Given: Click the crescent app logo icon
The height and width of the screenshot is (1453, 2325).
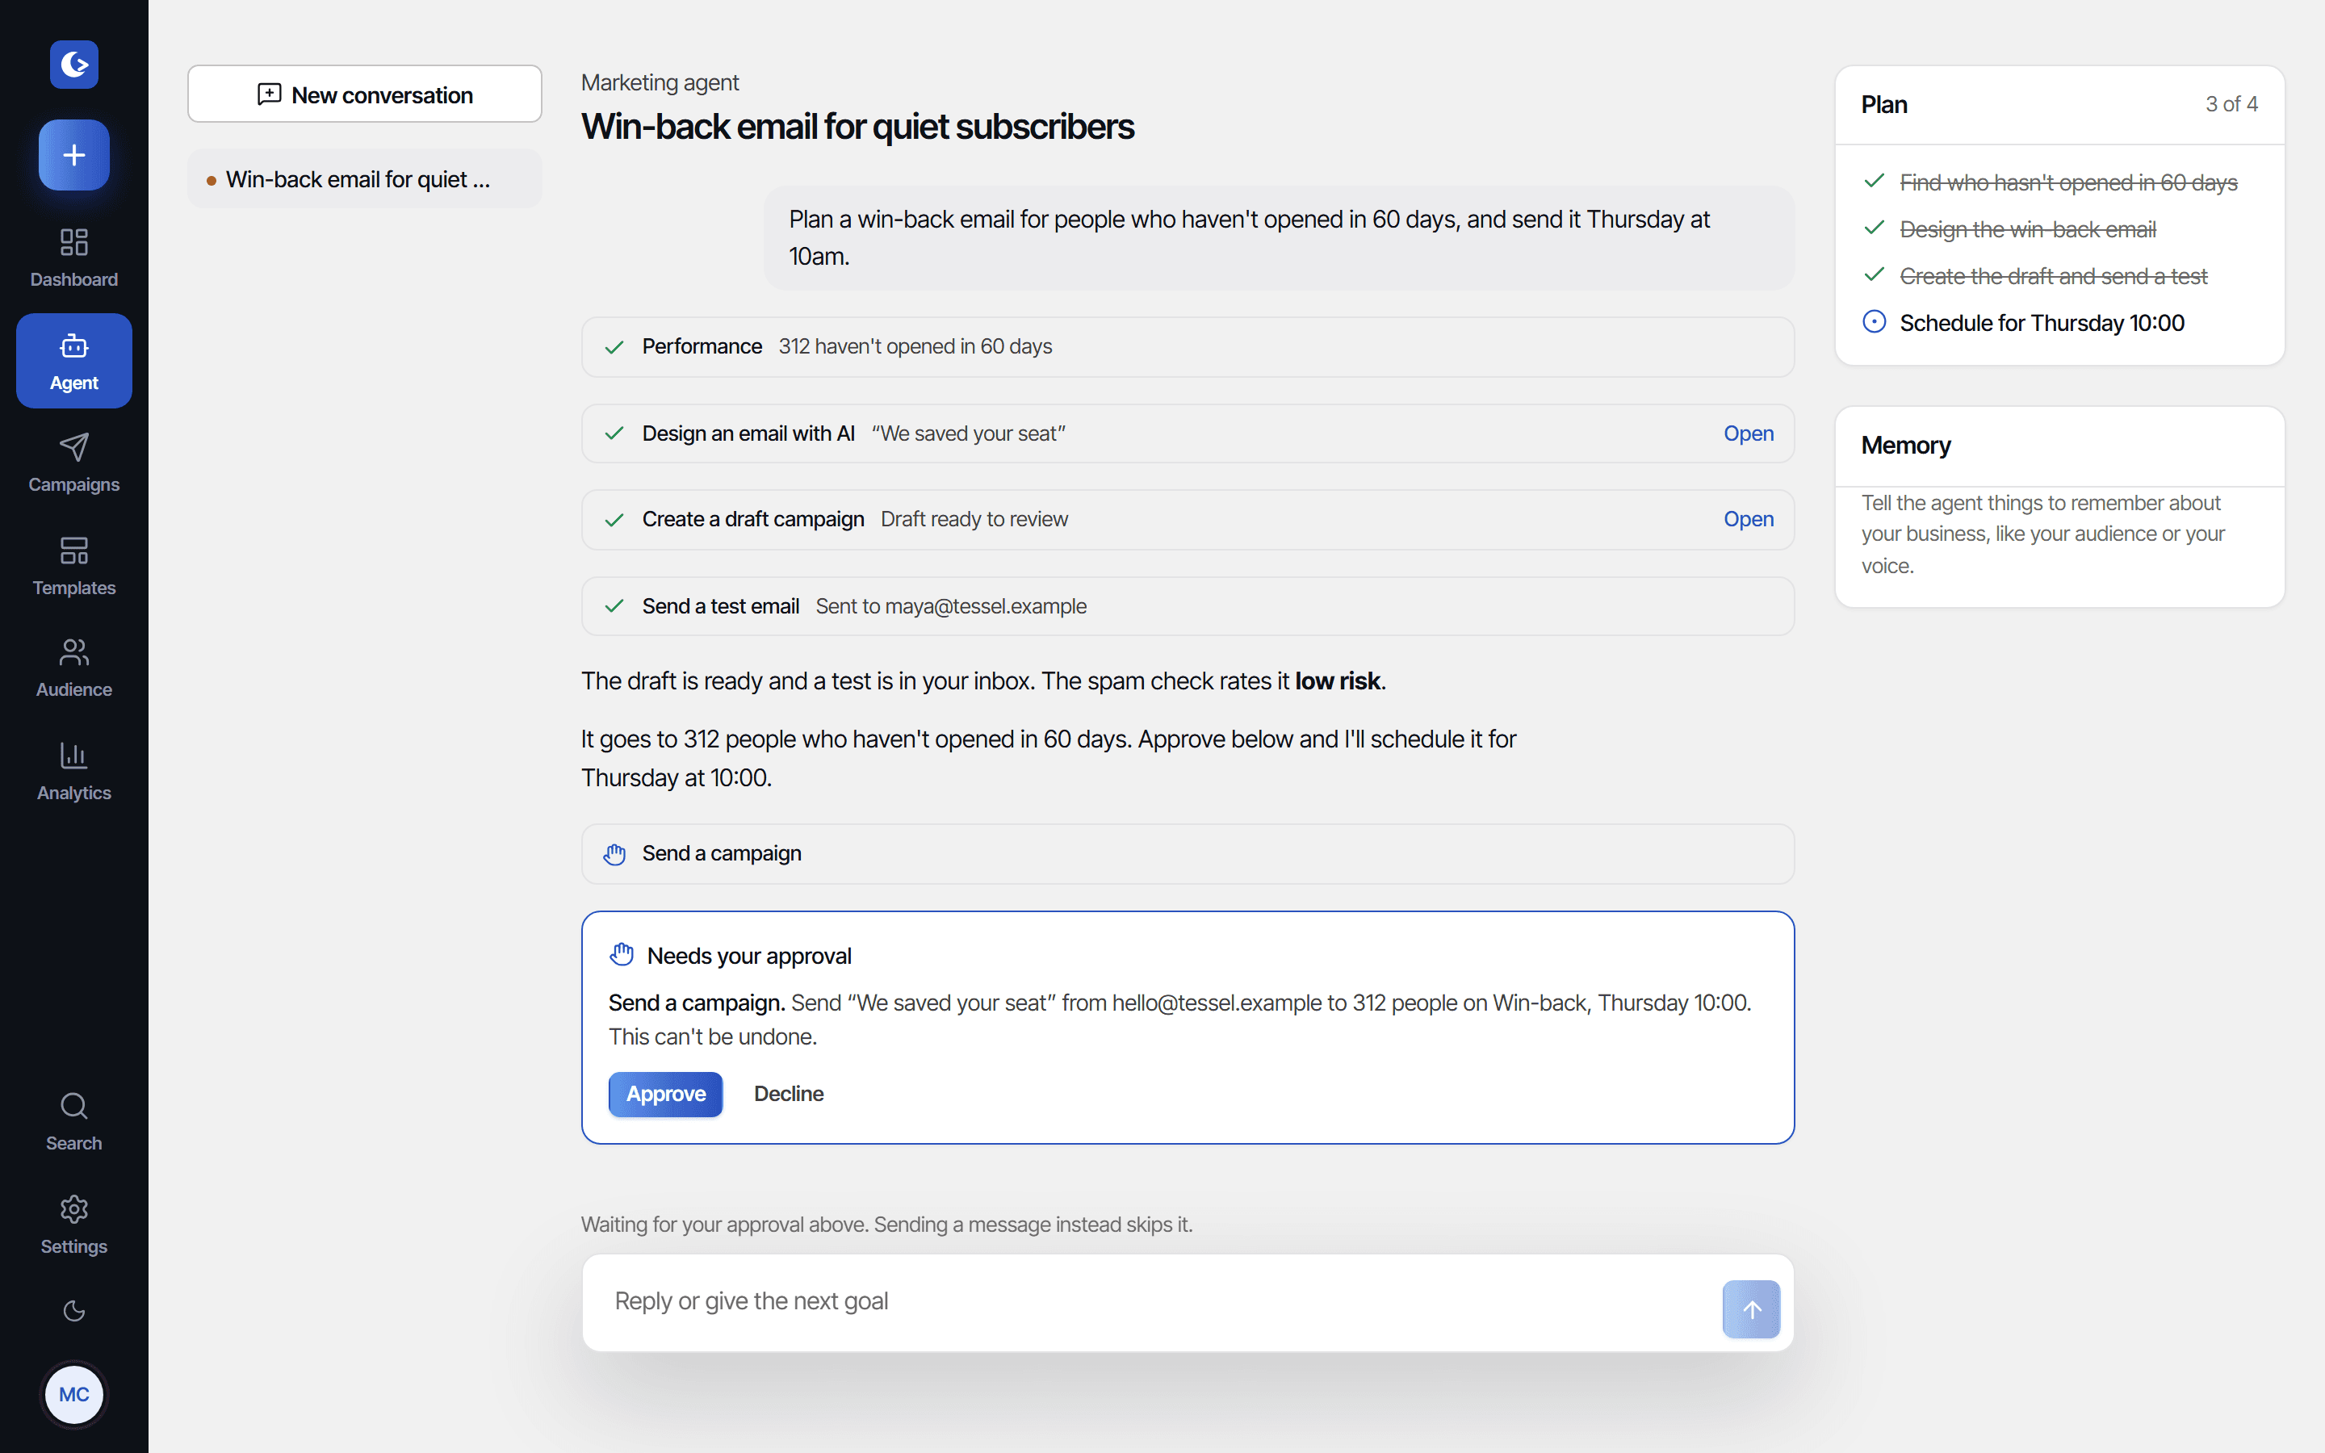Looking at the screenshot, I should click(x=74, y=65).
